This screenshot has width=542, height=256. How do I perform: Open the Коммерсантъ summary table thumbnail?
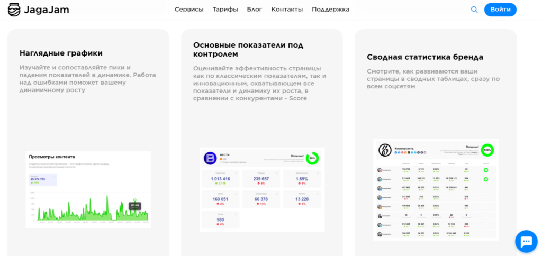click(436, 189)
